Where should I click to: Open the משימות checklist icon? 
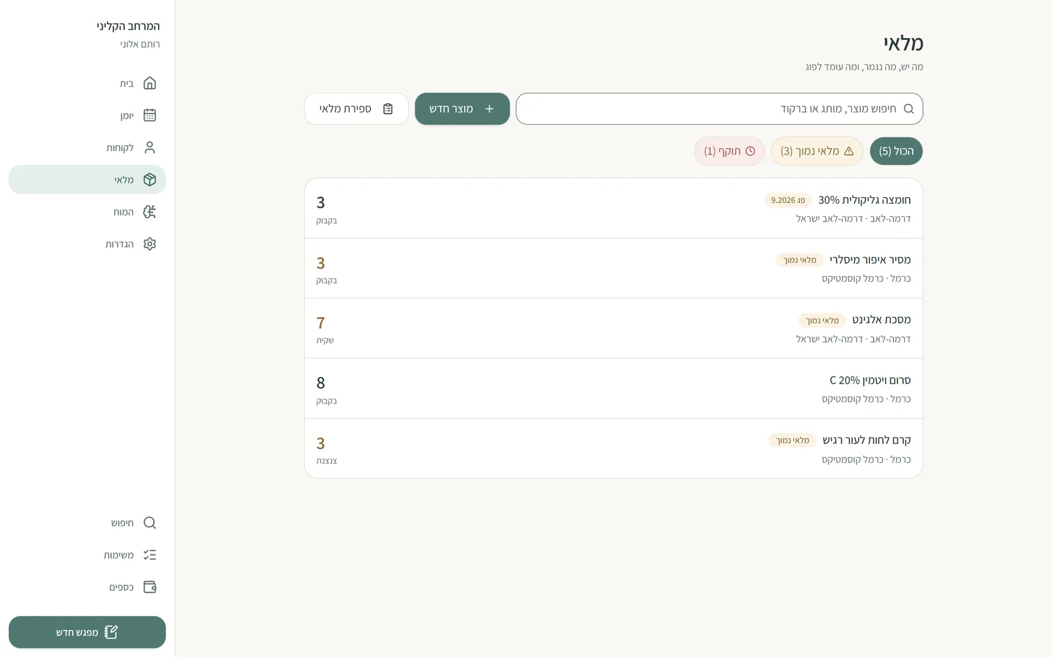point(150,555)
